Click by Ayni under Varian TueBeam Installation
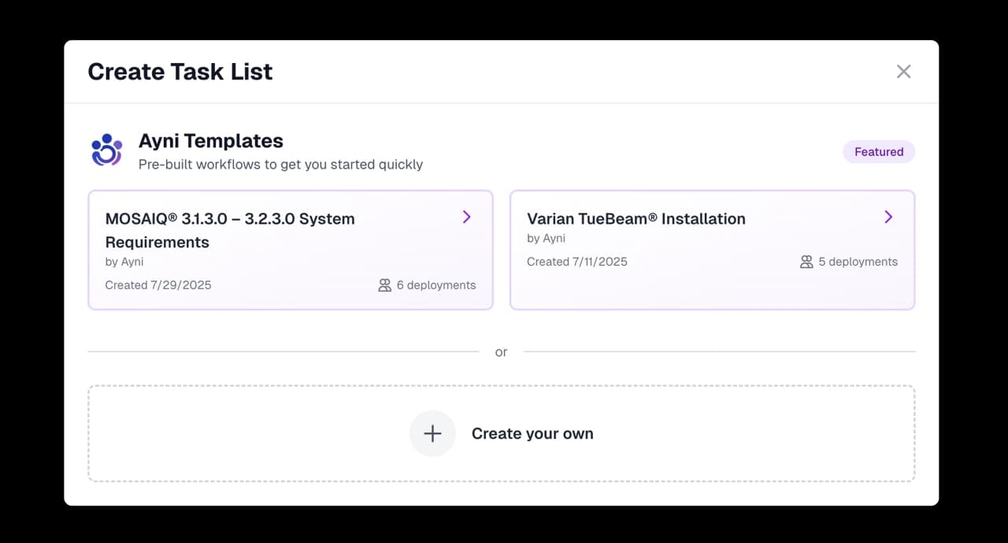This screenshot has width=1008, height=543. pos(546,238)
